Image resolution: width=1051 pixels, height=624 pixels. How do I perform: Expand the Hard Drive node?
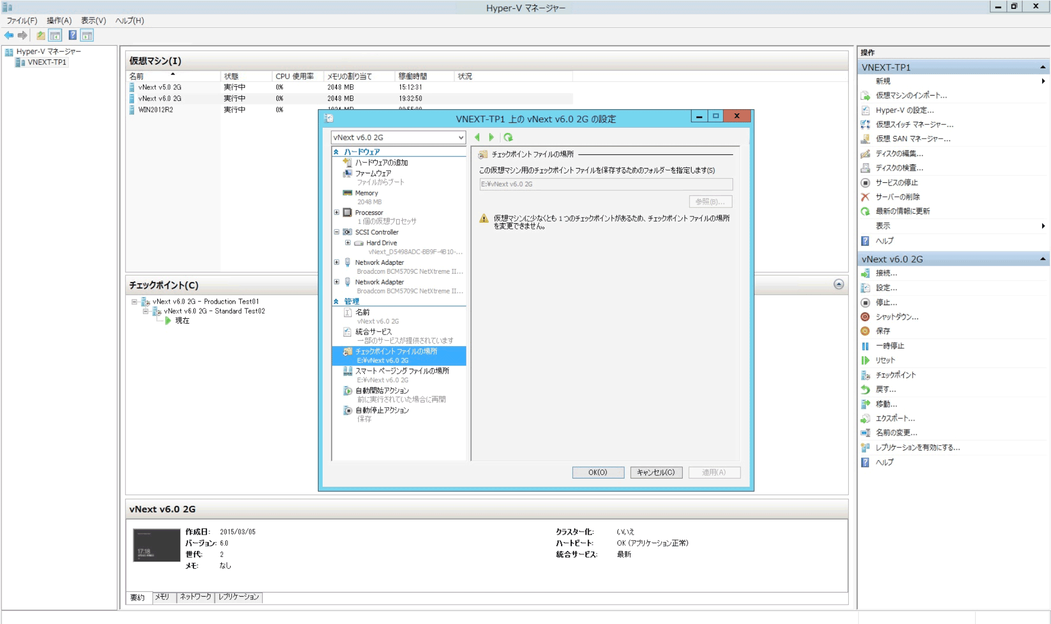[x=348, y=243]
